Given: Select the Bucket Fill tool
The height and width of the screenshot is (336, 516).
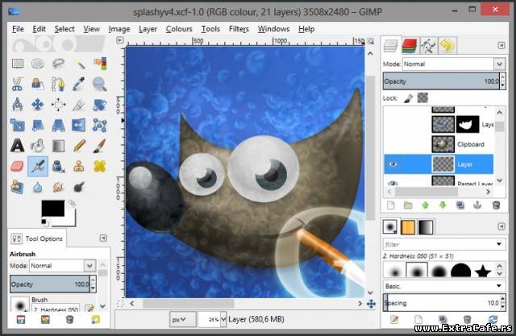Looking at the screenshot, I should [38, 146].
